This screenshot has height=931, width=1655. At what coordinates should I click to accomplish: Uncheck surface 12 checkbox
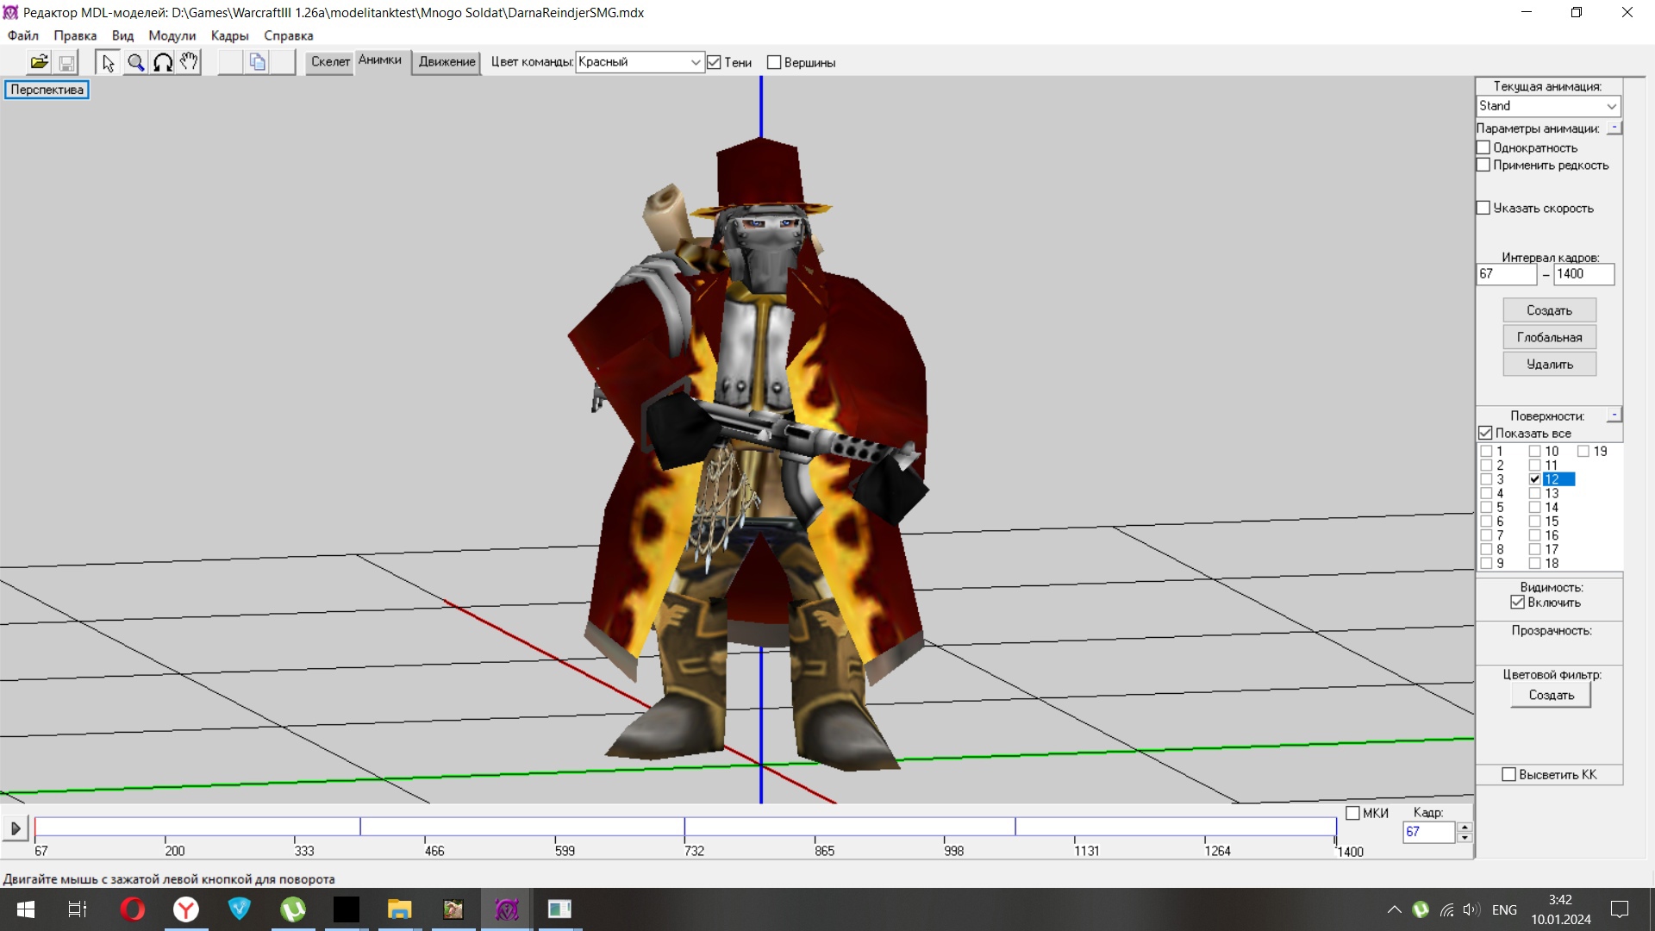[1535, 479]
